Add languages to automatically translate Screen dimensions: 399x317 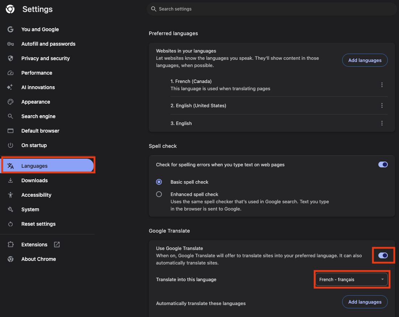pyautogui.click(x=365, y=302)
